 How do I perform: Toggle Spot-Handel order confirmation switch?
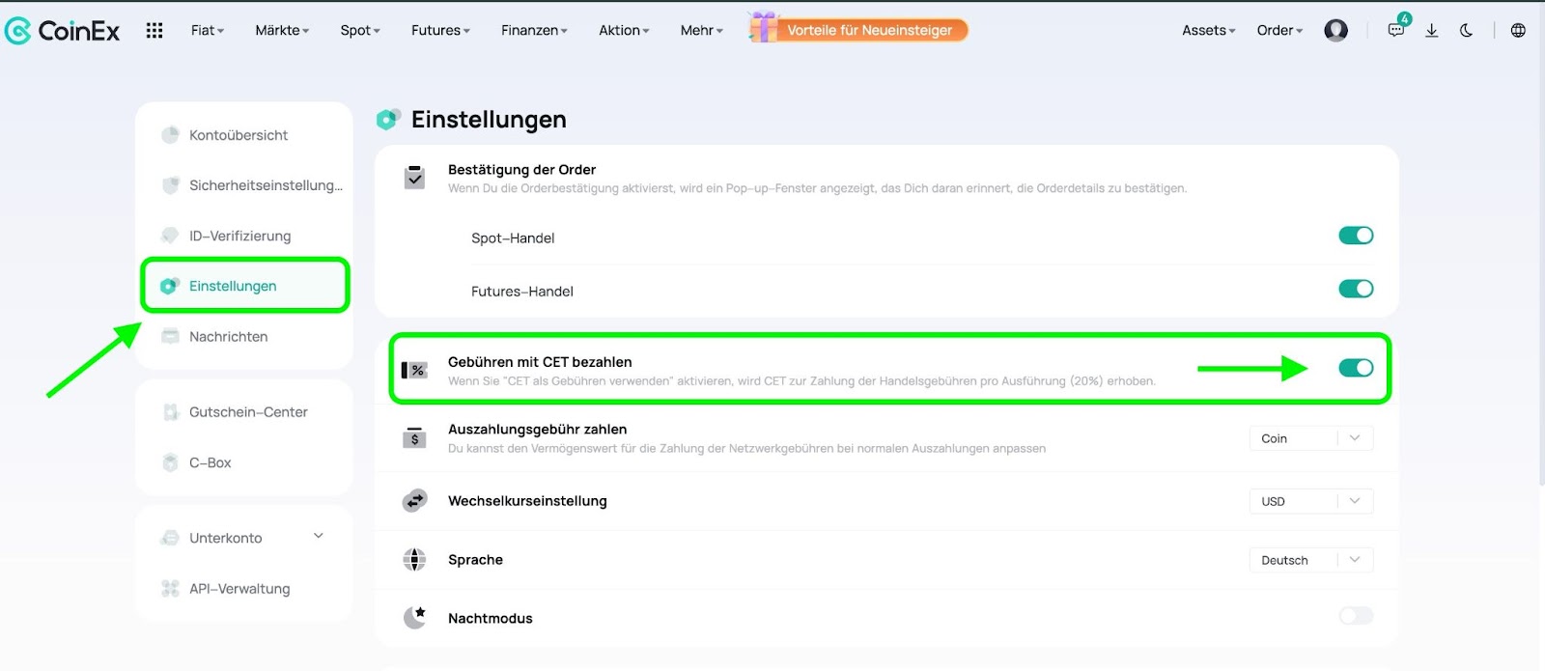[1356, 236]
